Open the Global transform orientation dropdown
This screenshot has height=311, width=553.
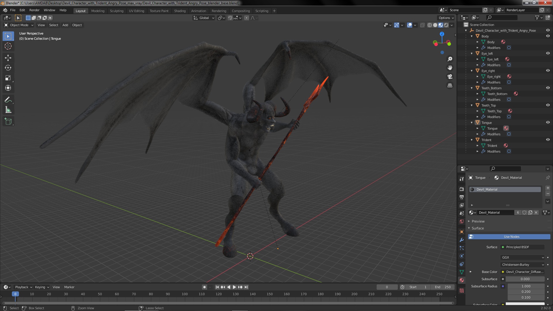[204, 18]
